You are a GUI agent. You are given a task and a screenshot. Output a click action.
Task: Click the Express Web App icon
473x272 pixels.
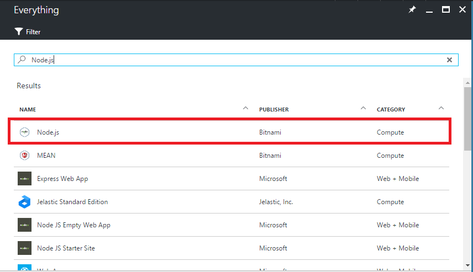(x=24, y=179)
